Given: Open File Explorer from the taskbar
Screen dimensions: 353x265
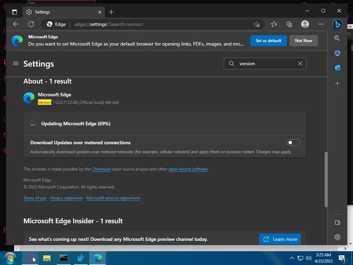Looking at the screenshot, I should (47, 258).
